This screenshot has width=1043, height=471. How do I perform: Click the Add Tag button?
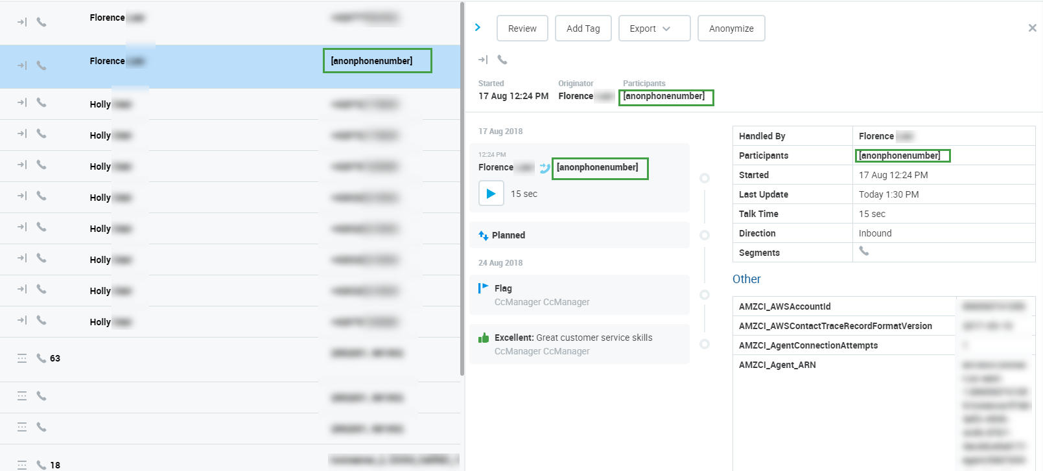point(583,29)
